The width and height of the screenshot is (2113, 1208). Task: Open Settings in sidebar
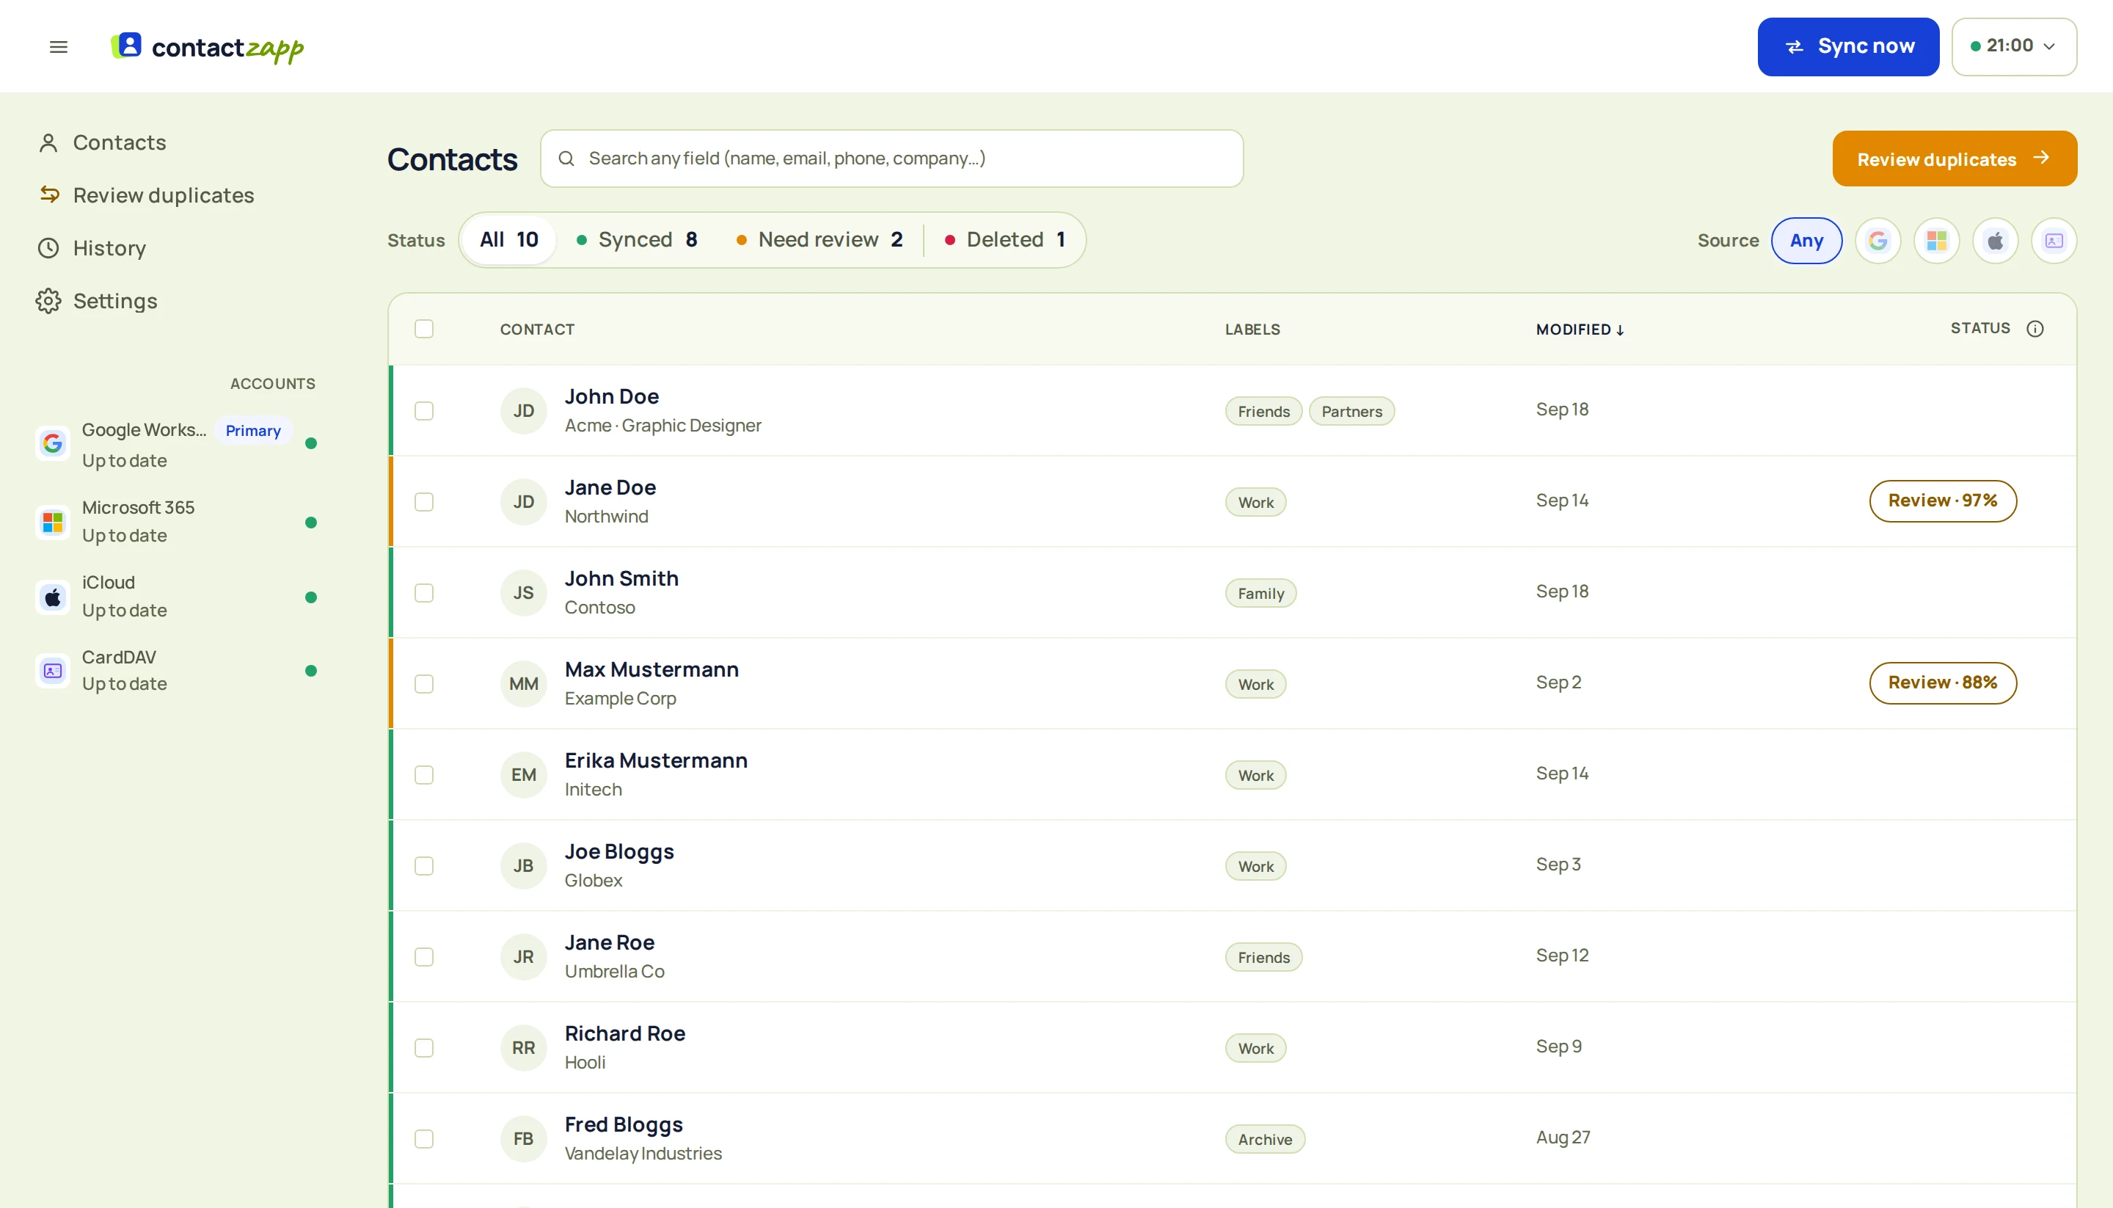click(97, 300)
